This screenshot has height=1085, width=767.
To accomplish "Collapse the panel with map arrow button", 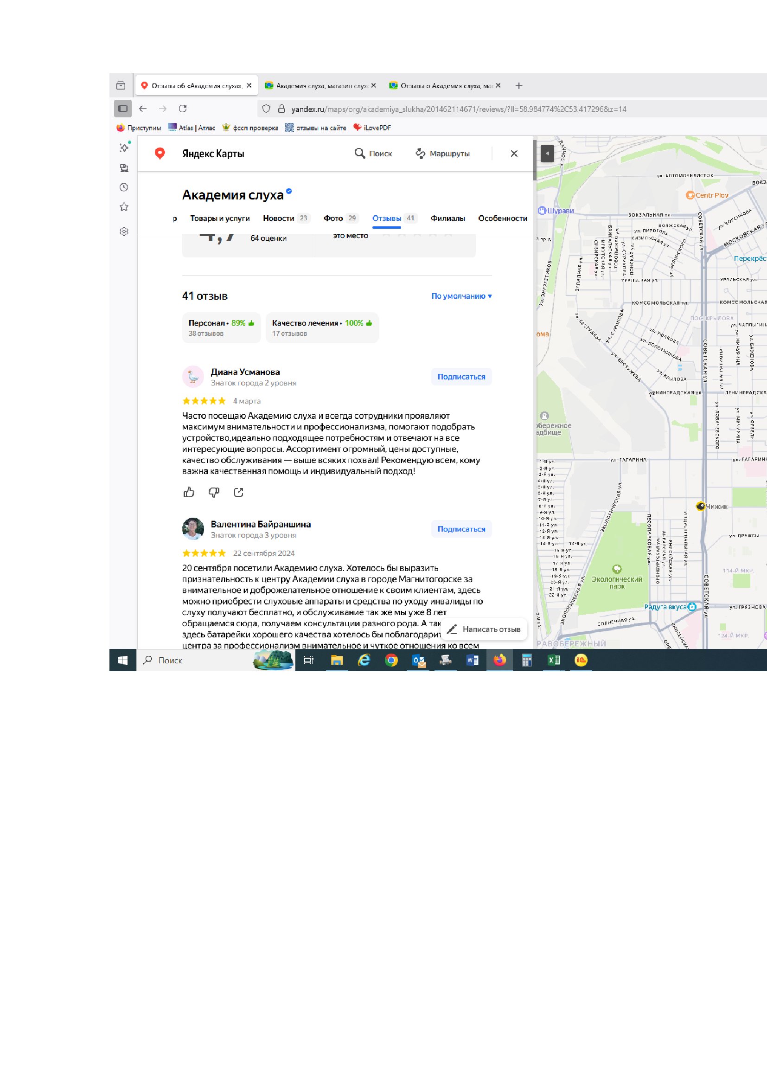I will point(547,154).
